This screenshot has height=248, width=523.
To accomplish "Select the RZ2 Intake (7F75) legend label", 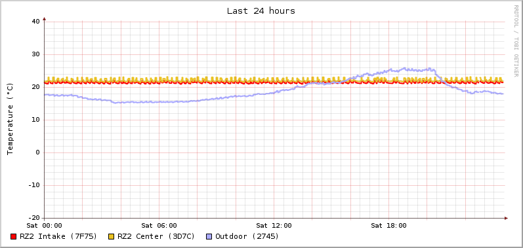I will 58,236.
